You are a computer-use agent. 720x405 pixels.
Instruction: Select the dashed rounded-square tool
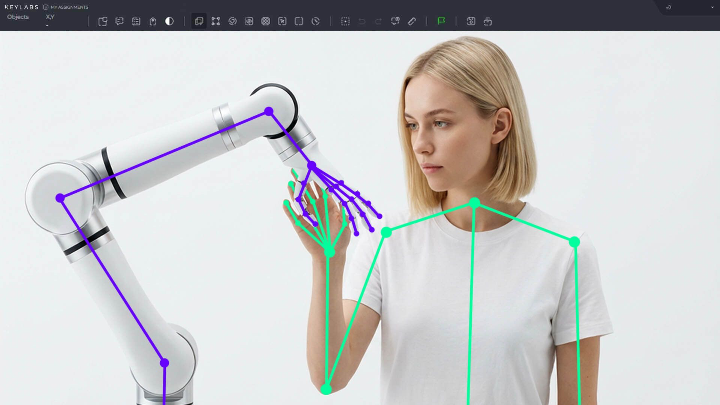point(299,21)
